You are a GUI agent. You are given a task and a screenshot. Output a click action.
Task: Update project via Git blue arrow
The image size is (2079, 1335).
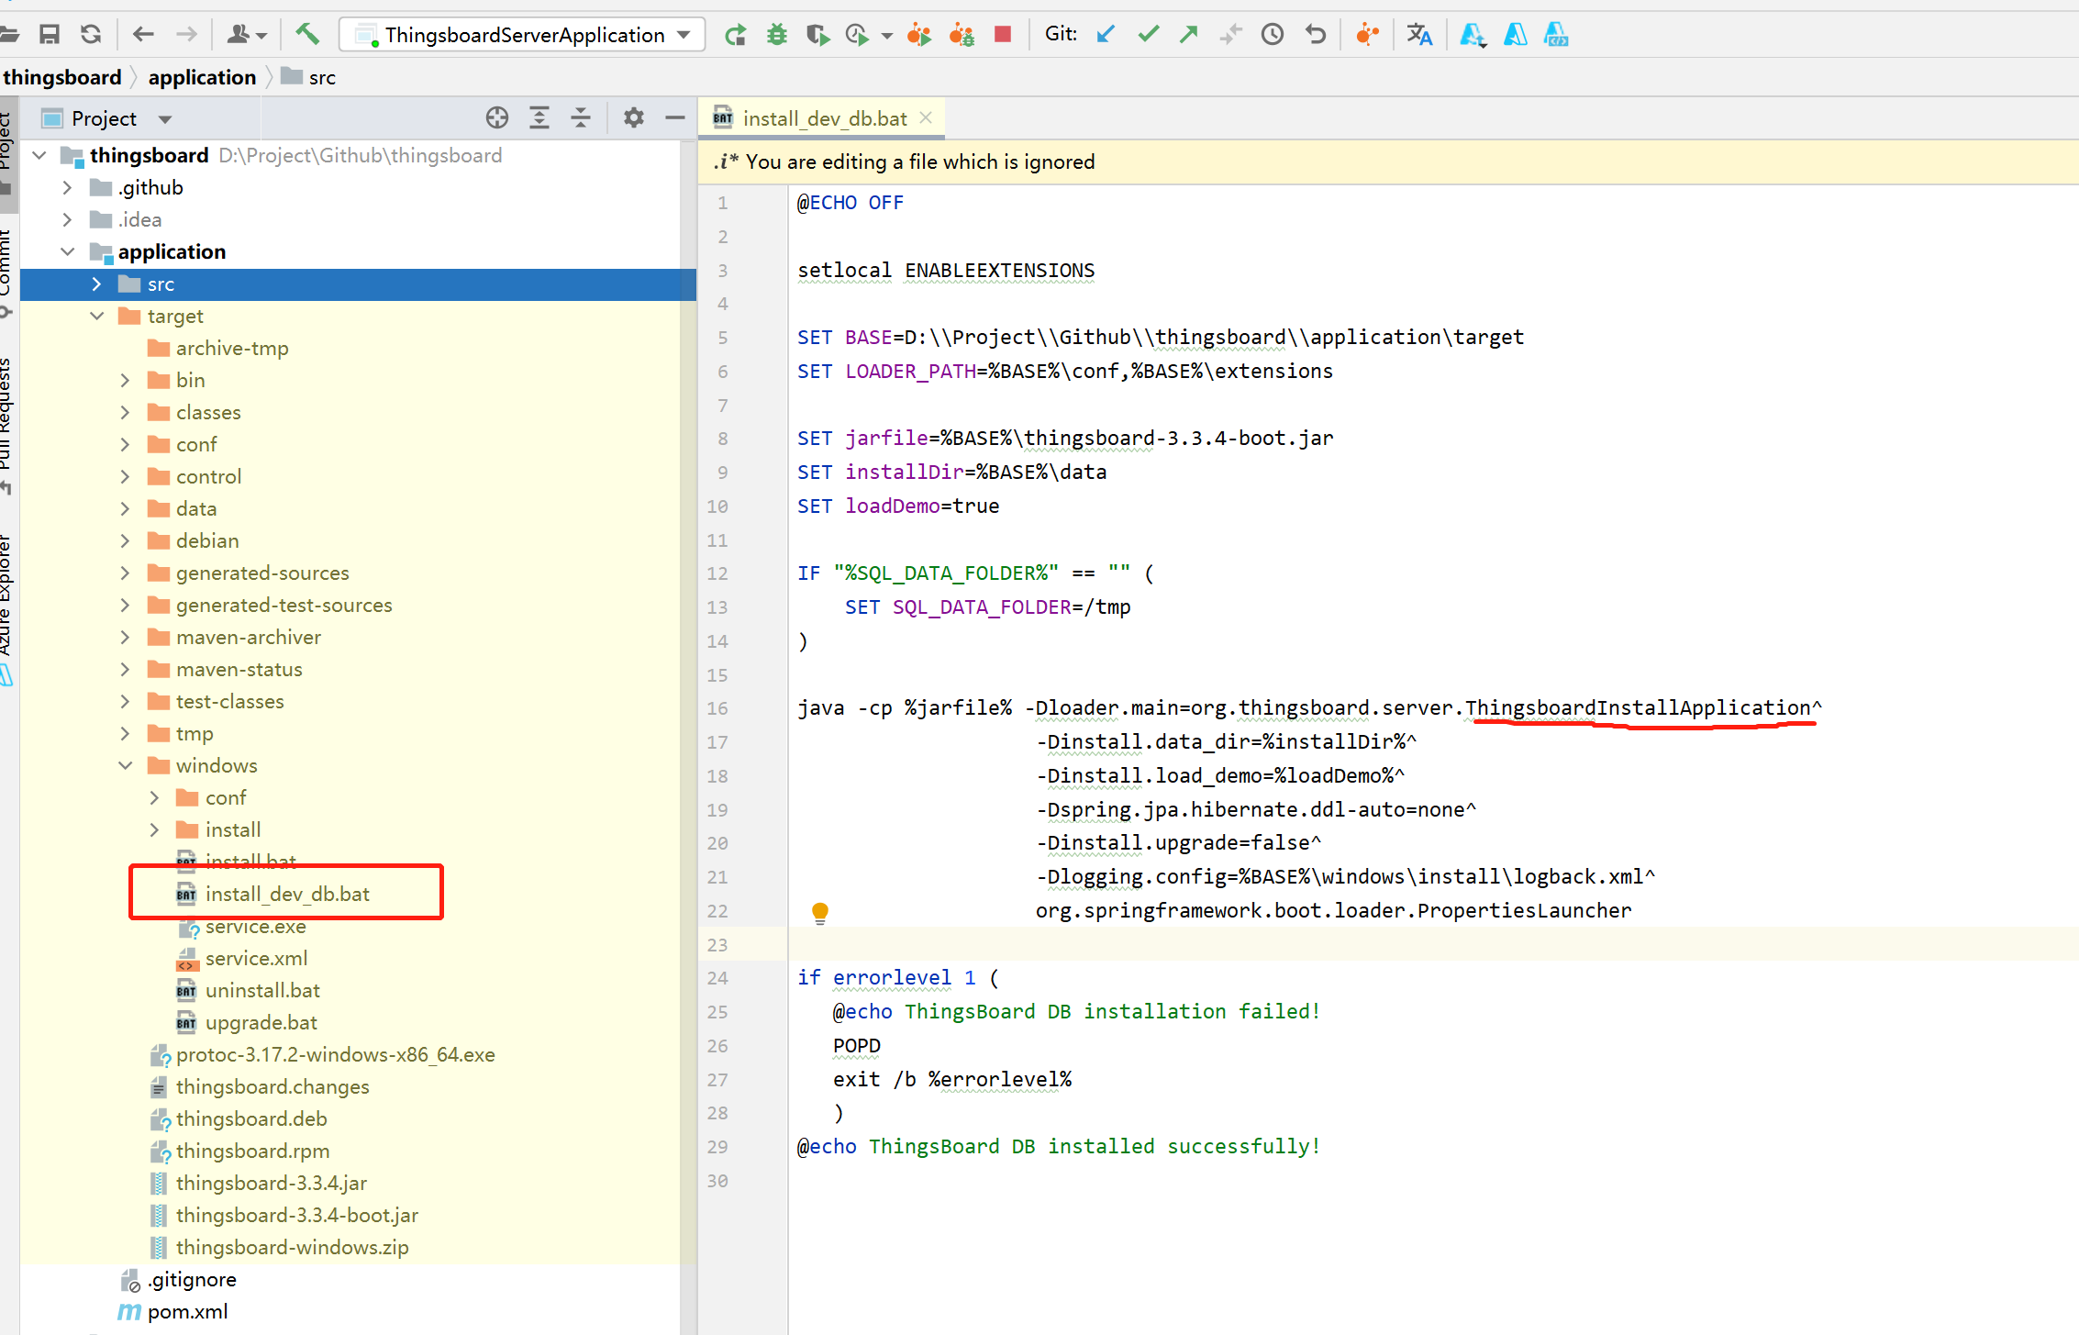click(x=1106, y=35)
